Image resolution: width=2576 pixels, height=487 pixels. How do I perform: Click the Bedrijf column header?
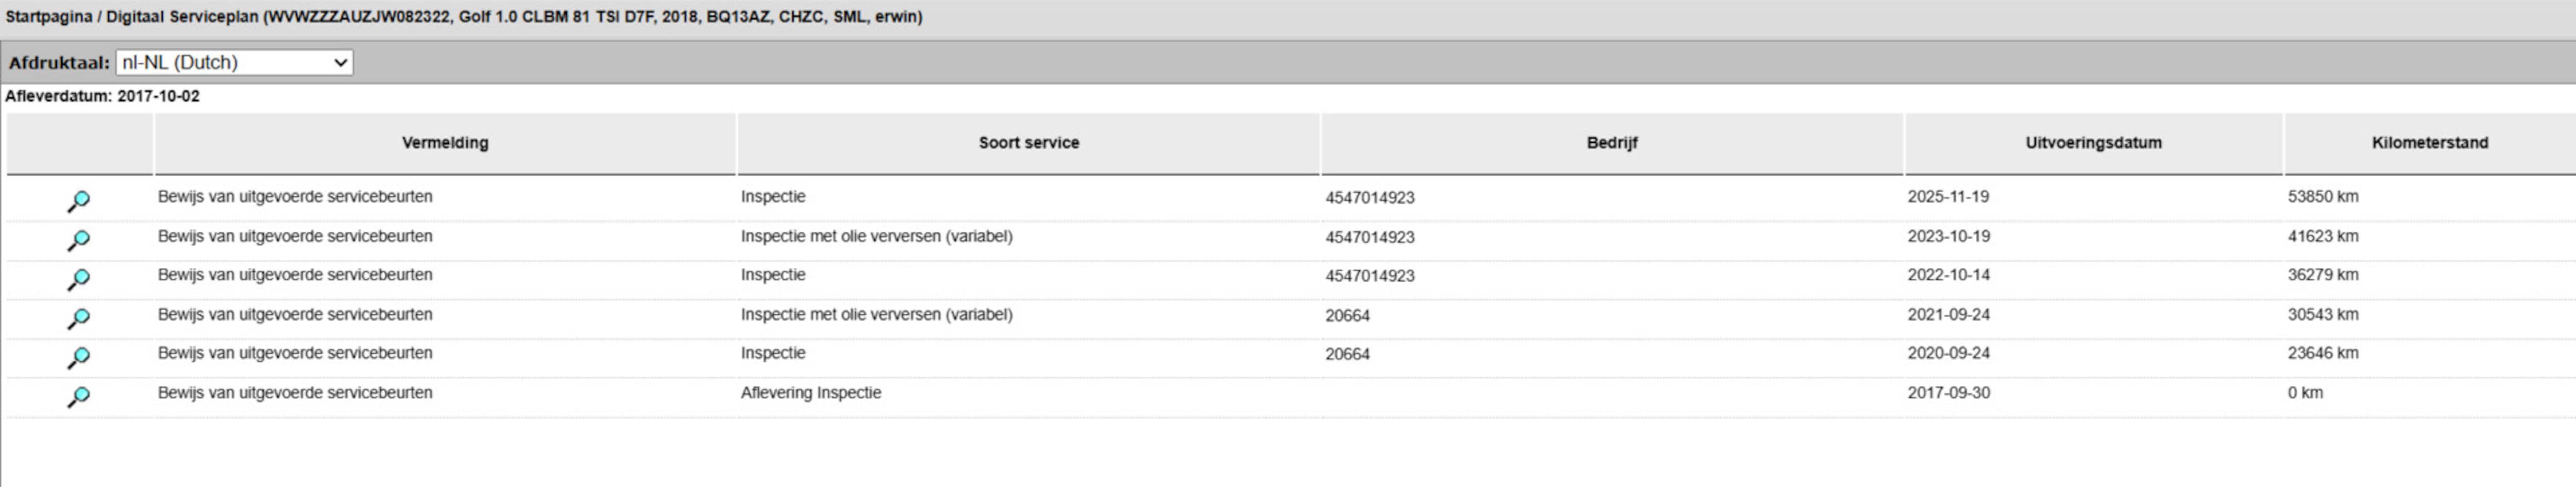(1611, 143)
